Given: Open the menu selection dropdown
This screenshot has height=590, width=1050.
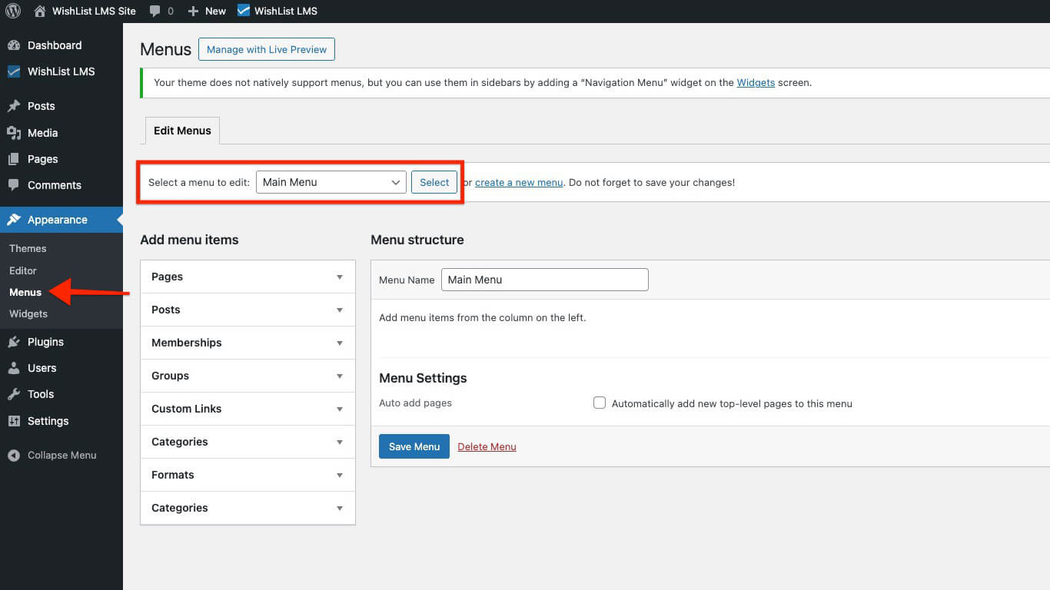Looking at the screenshot, I should pyautogui.click(x=331, y=182).
